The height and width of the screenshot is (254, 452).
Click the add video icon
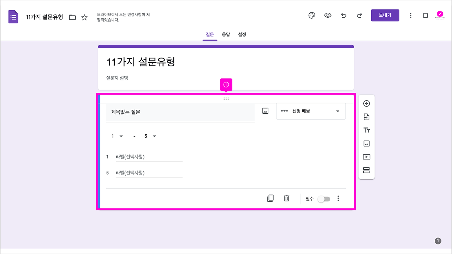pyautogui.click(x=367, y=157)
